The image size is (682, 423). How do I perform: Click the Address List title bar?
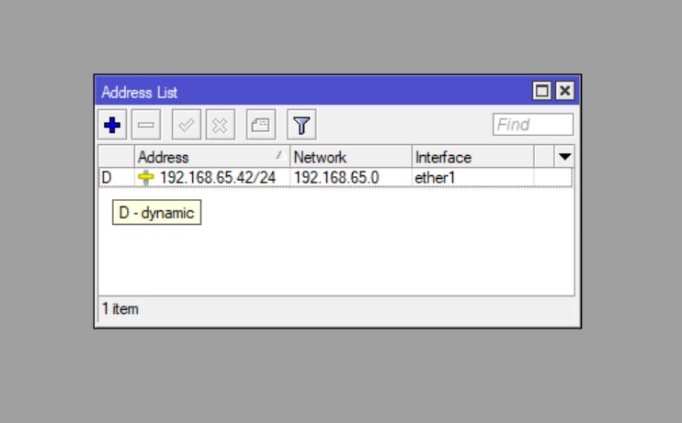point(303,92)
